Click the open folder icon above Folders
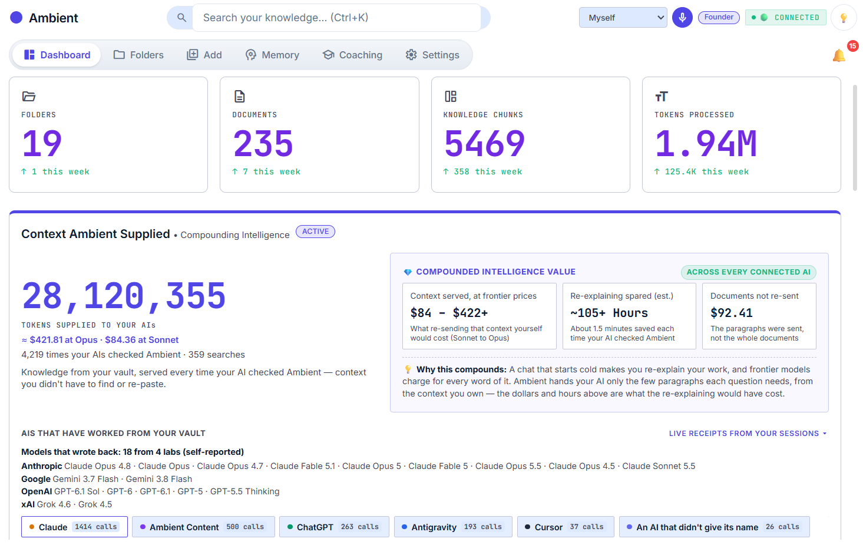 (x=29, y=96)
